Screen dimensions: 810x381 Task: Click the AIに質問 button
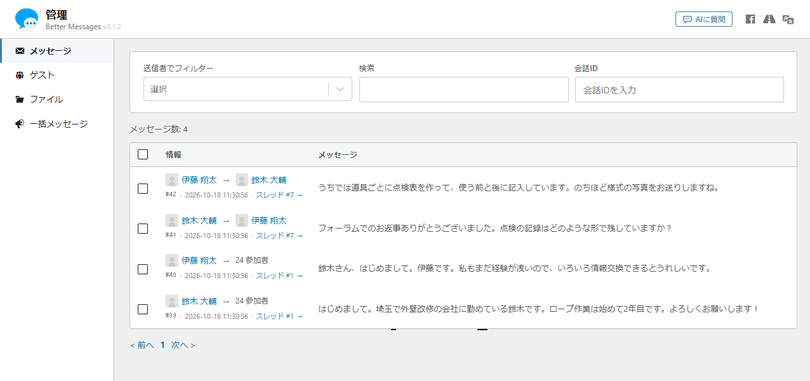[704, 19]
